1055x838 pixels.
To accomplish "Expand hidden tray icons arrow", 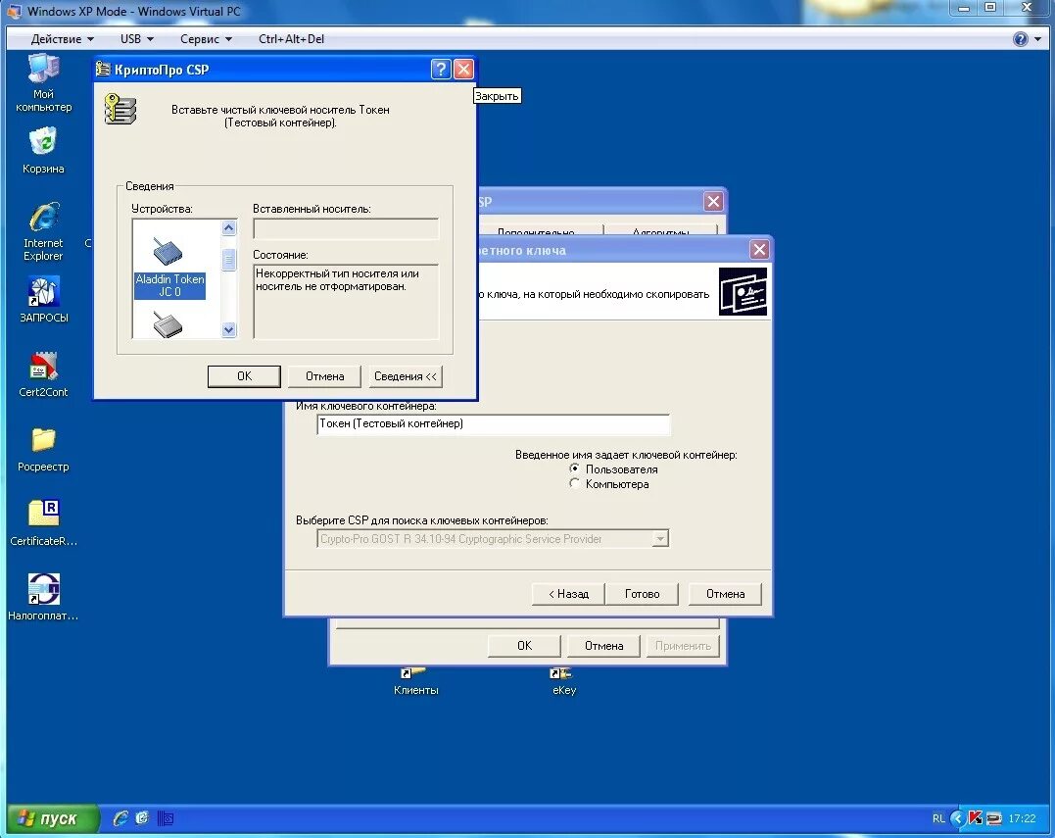I will [957, 818].
